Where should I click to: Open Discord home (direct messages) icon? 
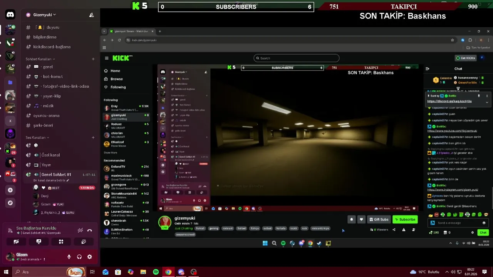coord(10,15)
